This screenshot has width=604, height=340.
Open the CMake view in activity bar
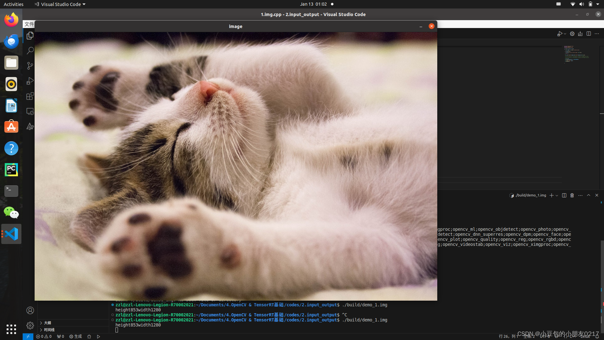point(30,126)
